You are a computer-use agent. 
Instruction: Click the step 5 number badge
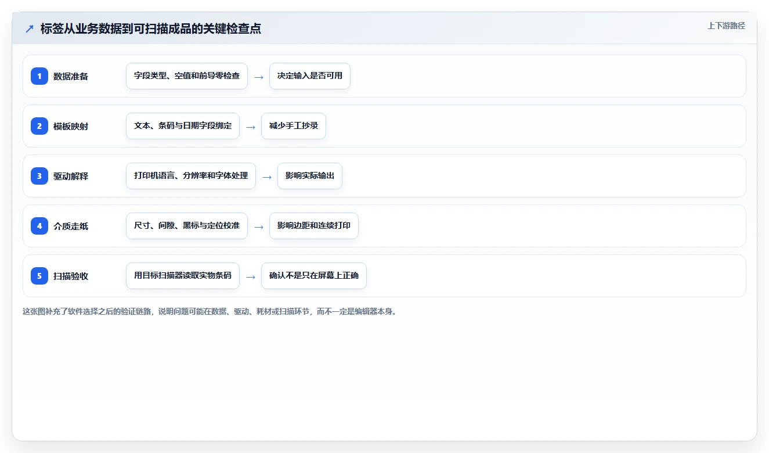point(39,275)
